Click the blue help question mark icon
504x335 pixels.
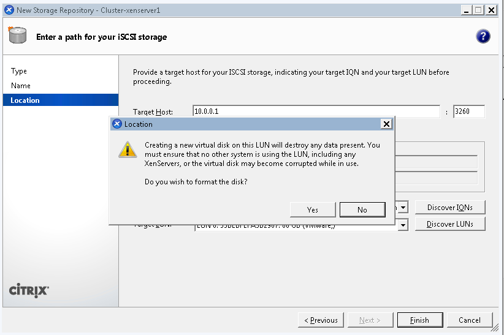click(x=483, y=36)
